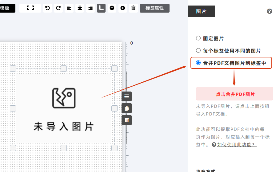The image size is (280, 172).
Task: Zoom in with the plus icon
Action: coord(123,8)
